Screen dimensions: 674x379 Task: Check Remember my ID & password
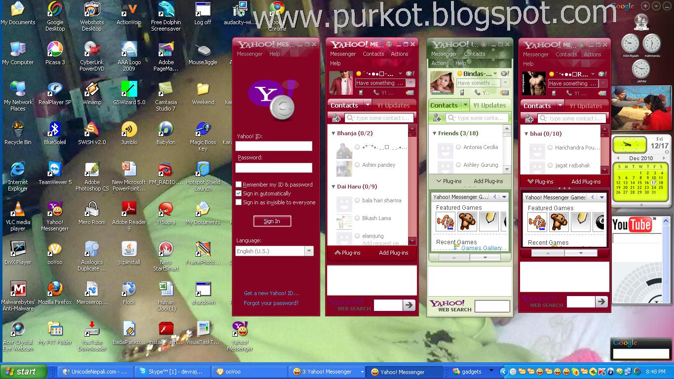tap(239, 185)
